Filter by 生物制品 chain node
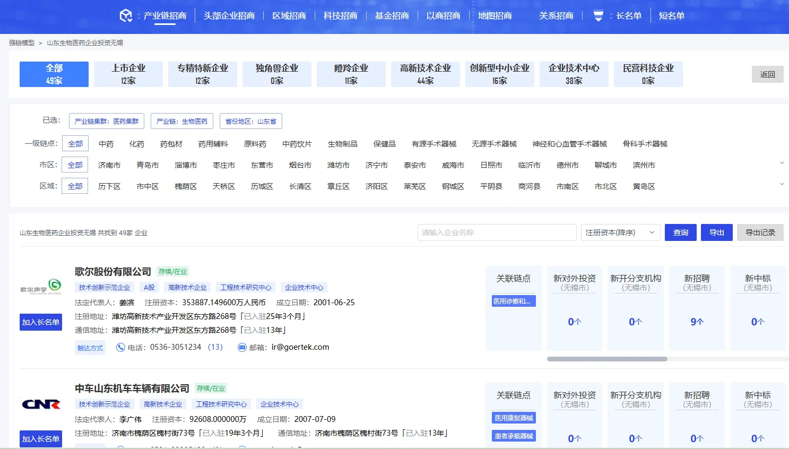This screenshot has height=449, width=789. coord(343,144)
